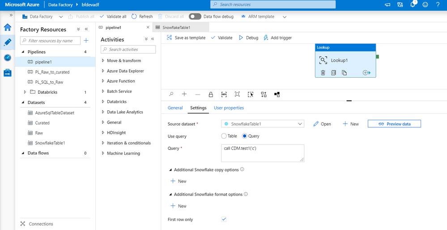Click the Query text area
447x230 pixels.
263,153
